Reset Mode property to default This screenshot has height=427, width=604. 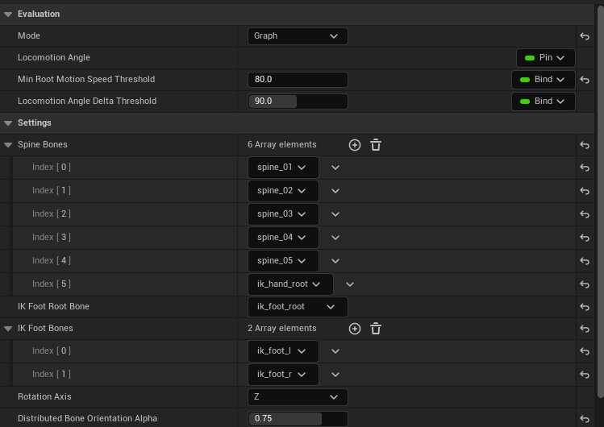585,36
